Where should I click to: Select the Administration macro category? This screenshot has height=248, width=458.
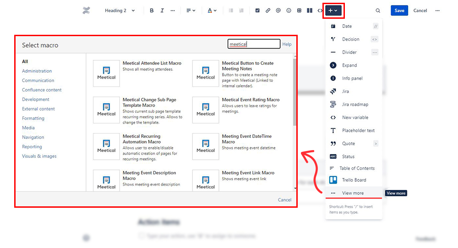37,71
